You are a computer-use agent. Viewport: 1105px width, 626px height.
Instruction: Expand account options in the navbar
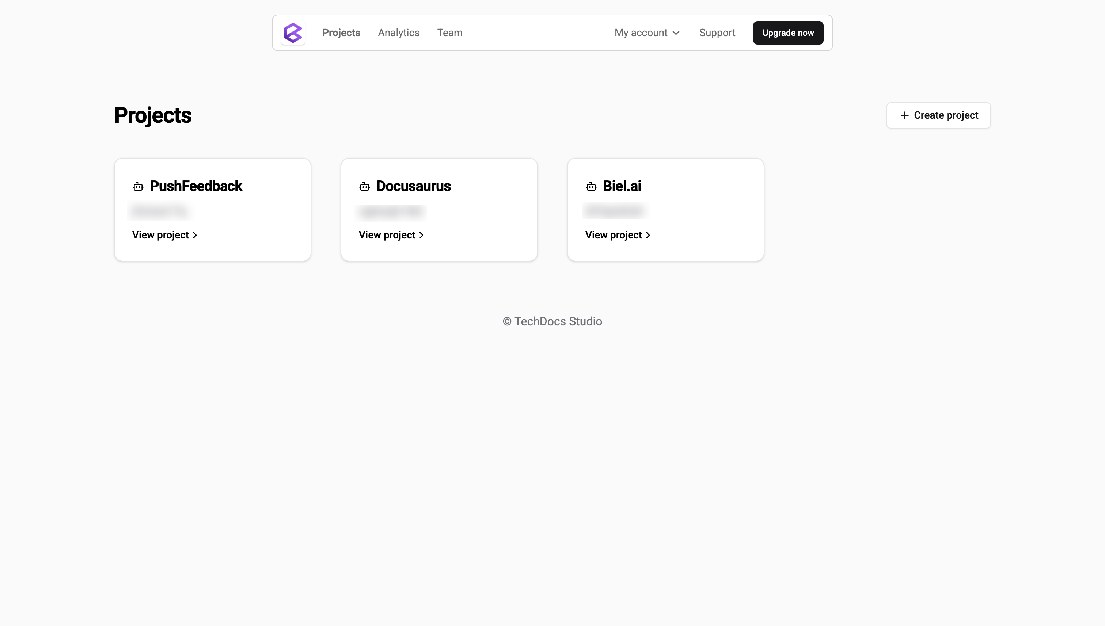pos(647,33)
